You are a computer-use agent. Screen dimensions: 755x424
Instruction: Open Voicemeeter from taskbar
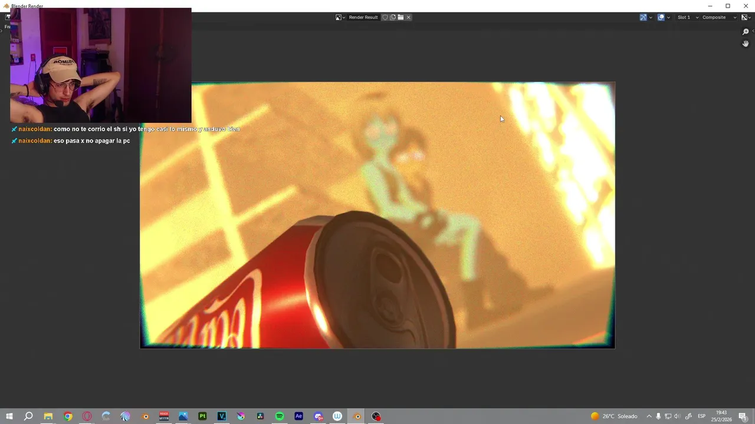click(x=164, y=416)
